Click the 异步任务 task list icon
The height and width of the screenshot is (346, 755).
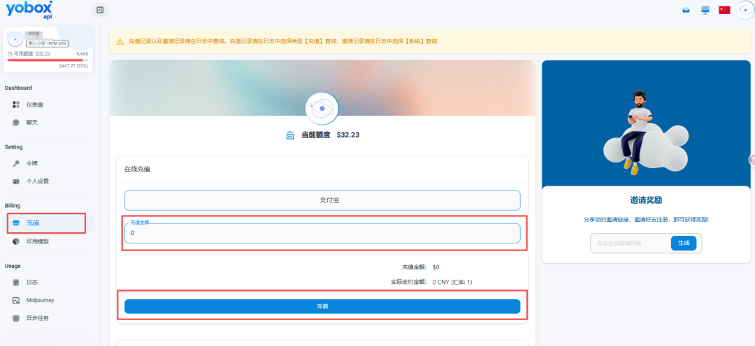click(16, 318)
